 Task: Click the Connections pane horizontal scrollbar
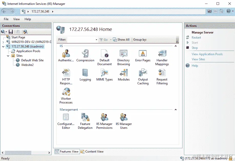point(18,153)
